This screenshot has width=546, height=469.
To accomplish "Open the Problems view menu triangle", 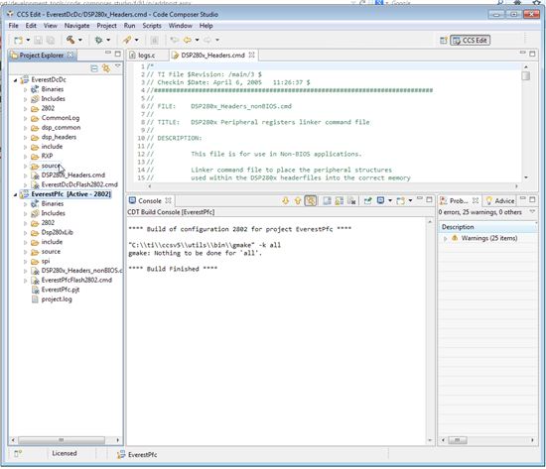I will point(532,211).
